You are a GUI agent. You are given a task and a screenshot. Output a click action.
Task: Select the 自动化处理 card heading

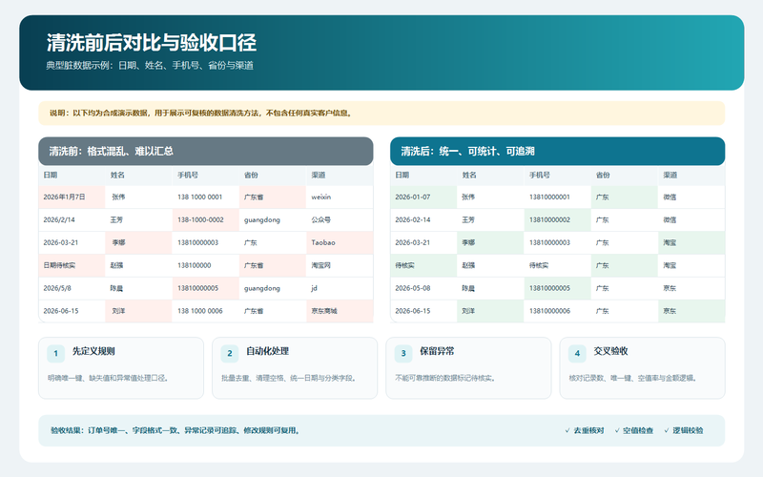pyautogui.click(x=267, y=351)
